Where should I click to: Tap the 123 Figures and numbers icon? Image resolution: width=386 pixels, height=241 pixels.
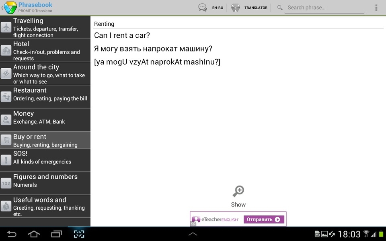(x=6, y=183)
